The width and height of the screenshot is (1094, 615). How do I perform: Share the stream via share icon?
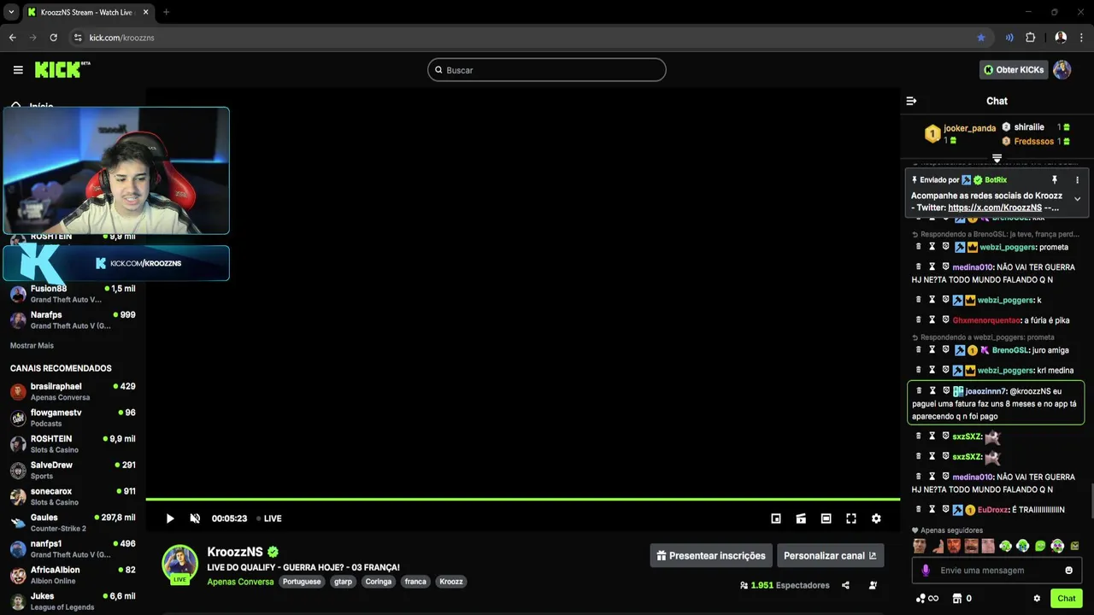845,585
